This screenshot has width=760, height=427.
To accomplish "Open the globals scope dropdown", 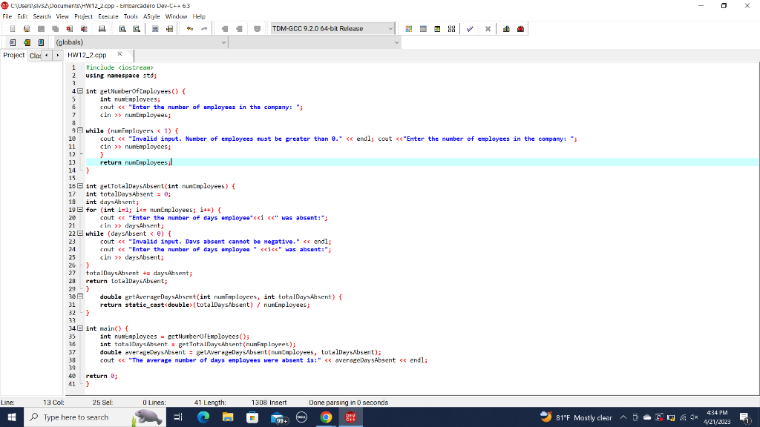I will tap(223, 42).
